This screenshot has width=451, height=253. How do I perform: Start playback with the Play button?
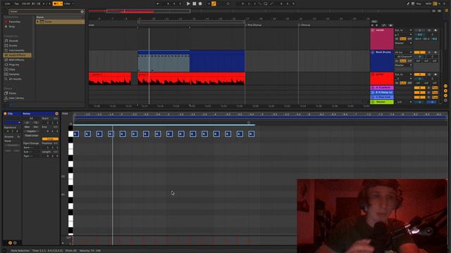click(x=188, y=4)
